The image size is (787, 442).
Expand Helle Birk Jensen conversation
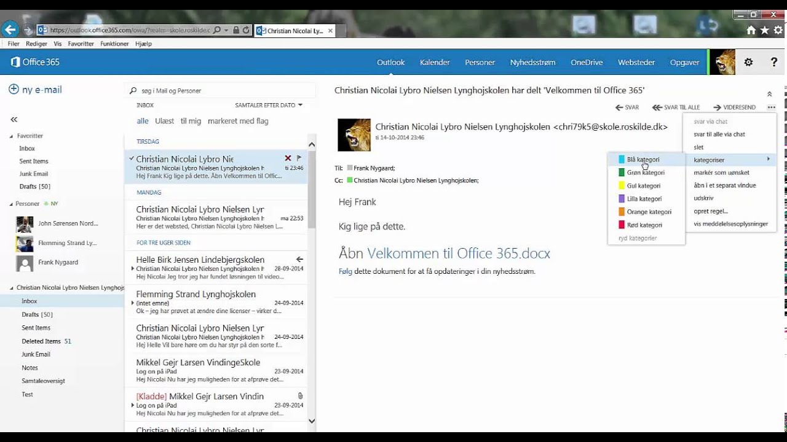click(133, 269)
